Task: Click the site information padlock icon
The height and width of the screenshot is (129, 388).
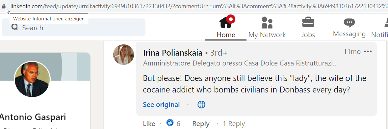Action: pyautogui.click(x=4, y=7)
